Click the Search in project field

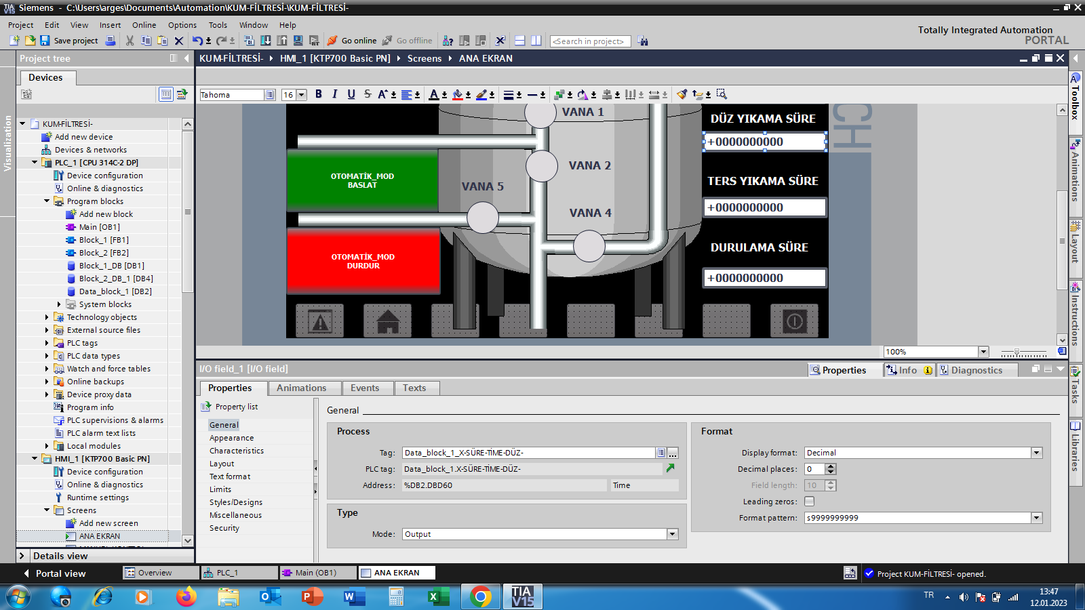(590, 41)
